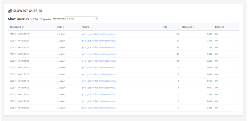The image size is (248, 121).
Task: Click the SLOWEST QUERIES section title
Action: (x=28, y=11)
